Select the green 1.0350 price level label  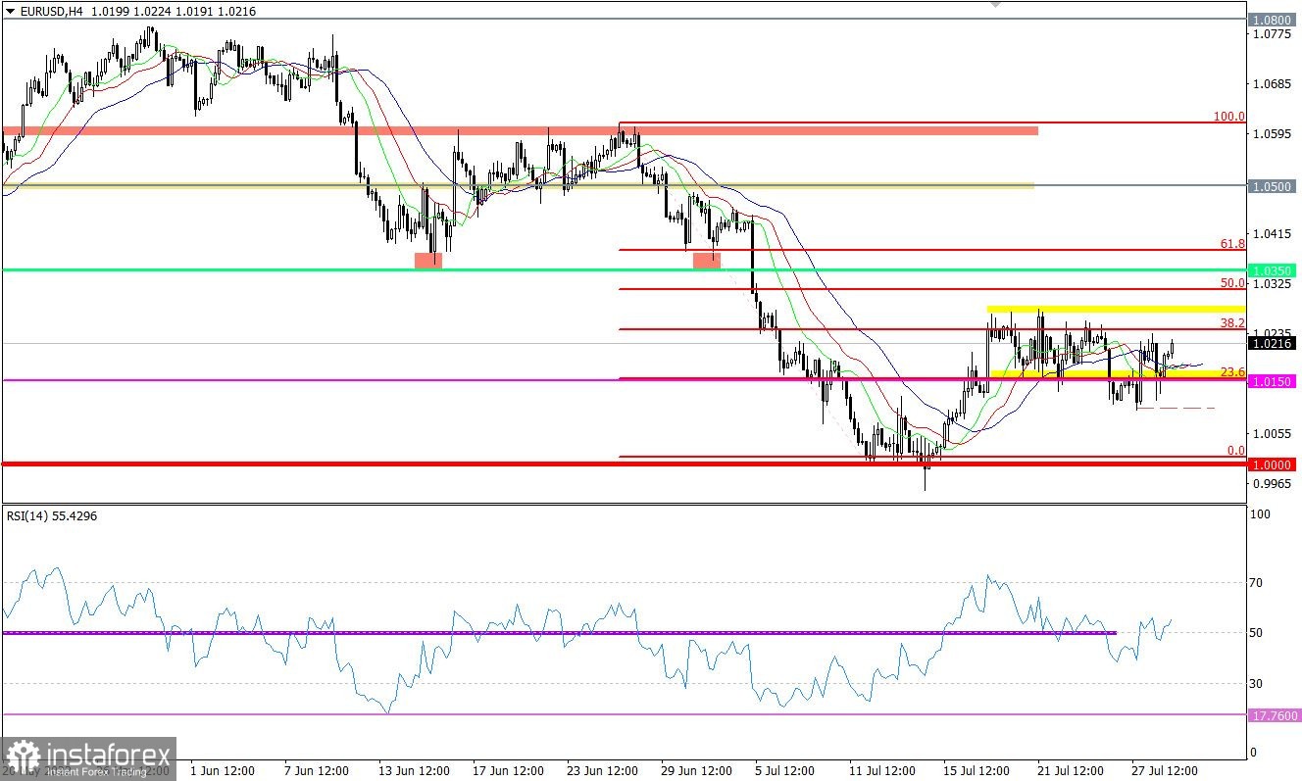coord(1274,269)
